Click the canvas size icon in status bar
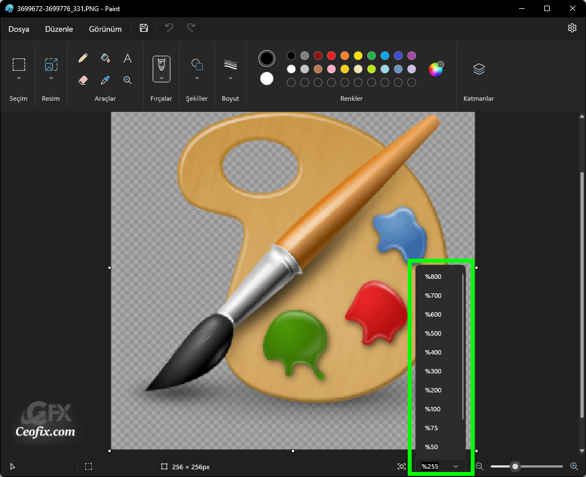This screenshot has width=586, height=477. coord(164,466)
